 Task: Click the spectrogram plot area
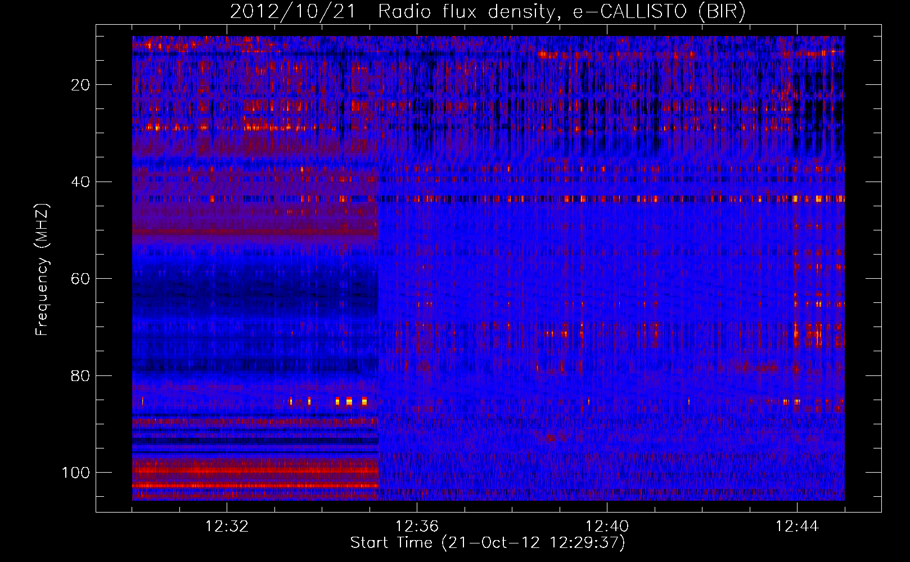tap(488, 268)
